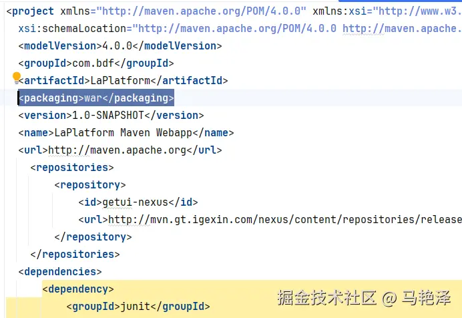Click the modelVersion 4.0.0 line
Viewport: 462px width, 318px height.
(120, 46)
